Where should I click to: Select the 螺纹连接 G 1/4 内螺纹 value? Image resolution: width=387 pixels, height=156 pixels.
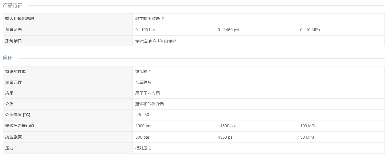coord(156,41)
